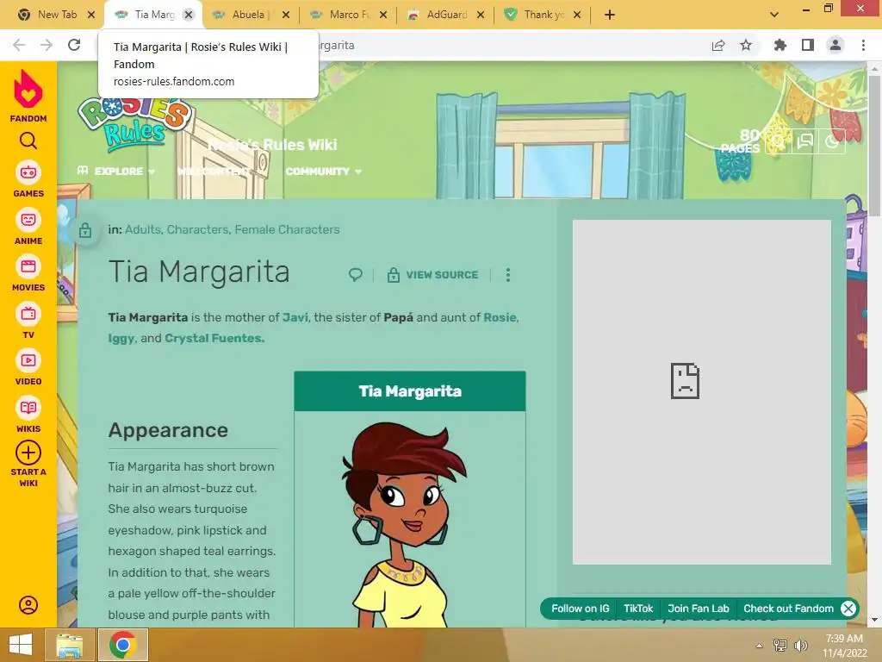Follow the Crystal Fuentes link
Viewport: 882px width, 662px height.
(214, 338)
